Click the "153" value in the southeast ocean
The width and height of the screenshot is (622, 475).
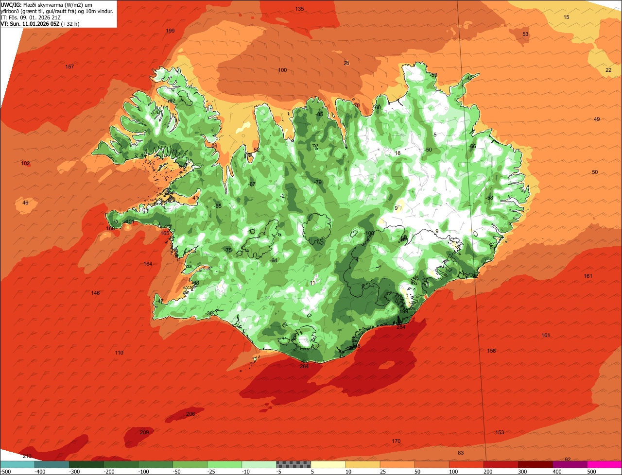pyautogui.click(x=500, y=432)
